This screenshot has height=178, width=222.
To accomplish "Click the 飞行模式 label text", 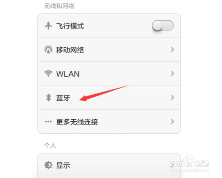I will [x=70, y=26].
